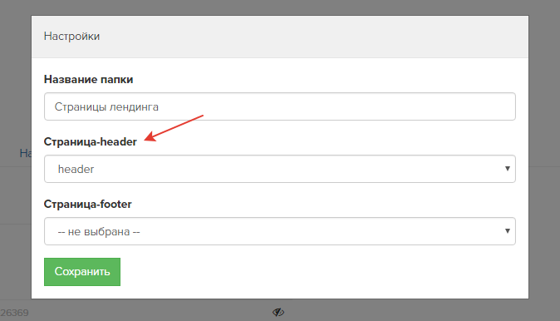The height and width of the screenshot is (321, 560).
Task: Click blank white area beside Сохранить button
Action: pyautogui.click(x=322, y=272)
